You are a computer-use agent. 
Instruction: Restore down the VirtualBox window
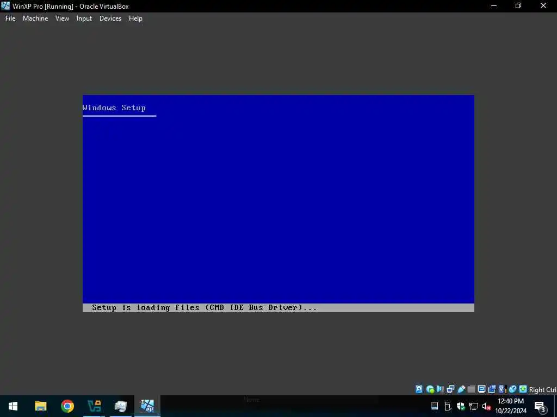pos(518,6)
